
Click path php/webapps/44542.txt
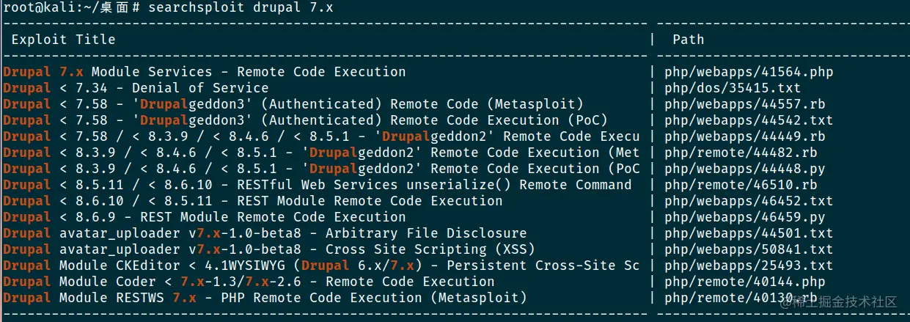[x=749, y=120]
